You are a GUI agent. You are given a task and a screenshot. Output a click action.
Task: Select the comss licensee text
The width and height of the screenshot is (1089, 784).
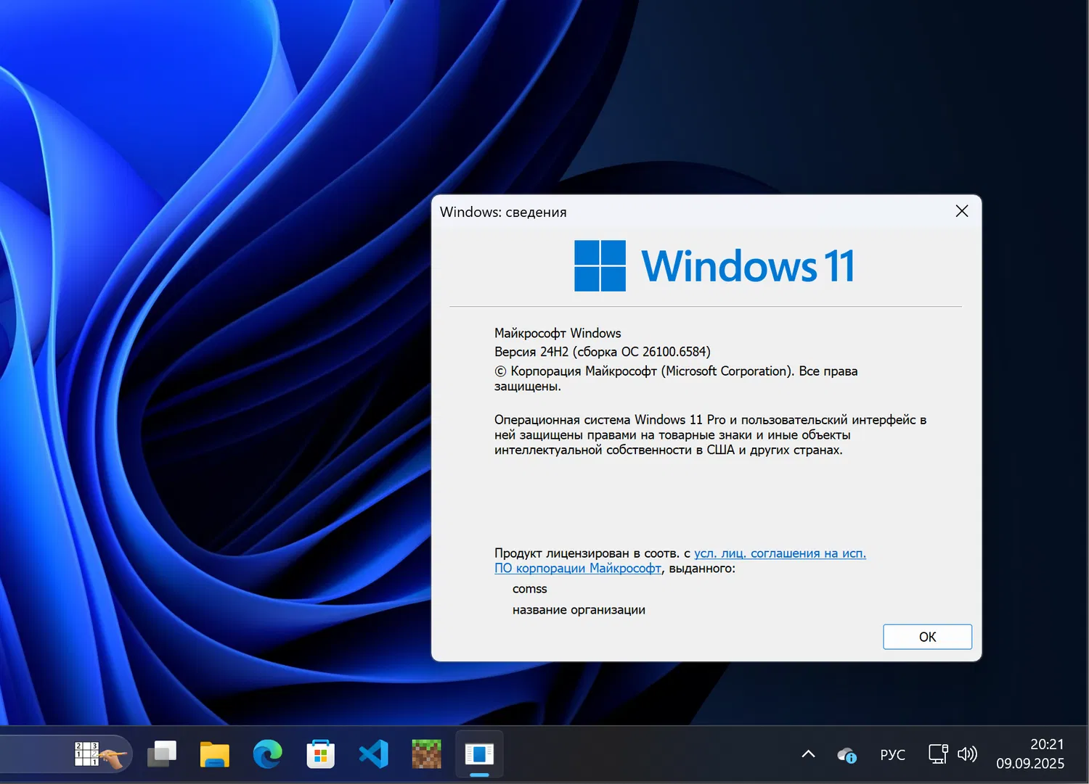[x=529, y=588]
